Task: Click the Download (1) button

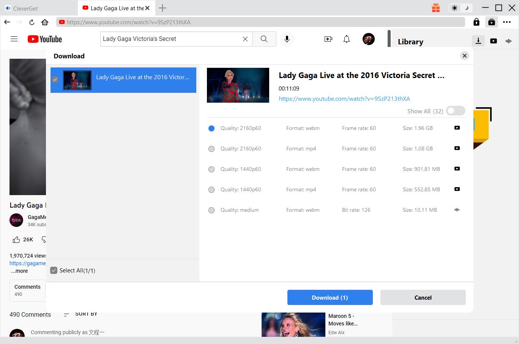Action: click(330, 297)
